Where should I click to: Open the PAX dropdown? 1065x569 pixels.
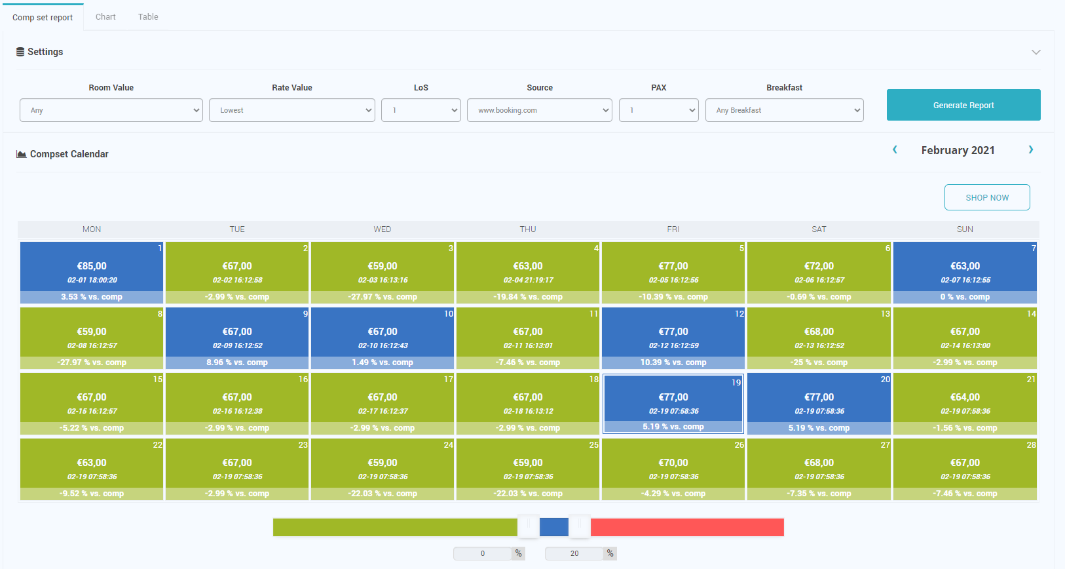[658, 110]
